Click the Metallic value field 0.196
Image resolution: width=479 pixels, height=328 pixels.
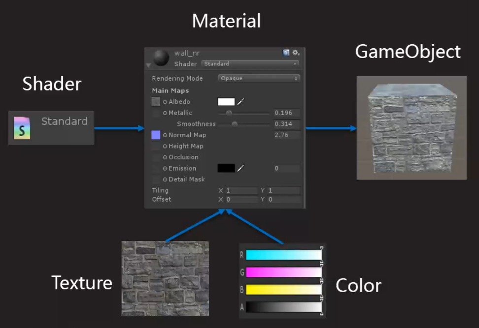pos(286,113)
